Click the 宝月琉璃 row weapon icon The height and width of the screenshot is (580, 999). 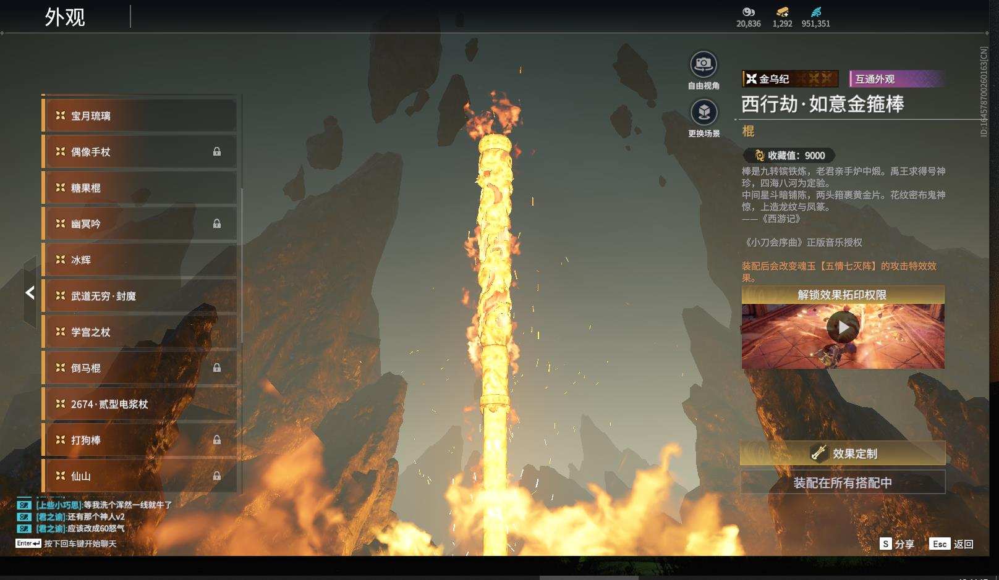pyautogui.click(x=60, y=116)
